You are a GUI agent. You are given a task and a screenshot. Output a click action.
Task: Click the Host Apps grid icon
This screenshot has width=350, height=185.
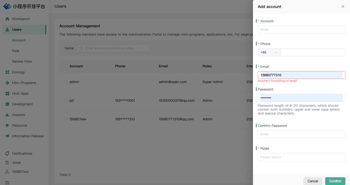click(7, 93)
